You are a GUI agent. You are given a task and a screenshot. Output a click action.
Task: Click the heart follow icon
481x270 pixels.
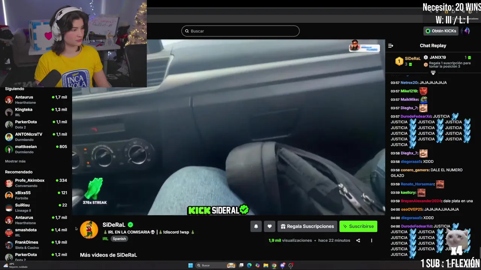click(269, 226)
